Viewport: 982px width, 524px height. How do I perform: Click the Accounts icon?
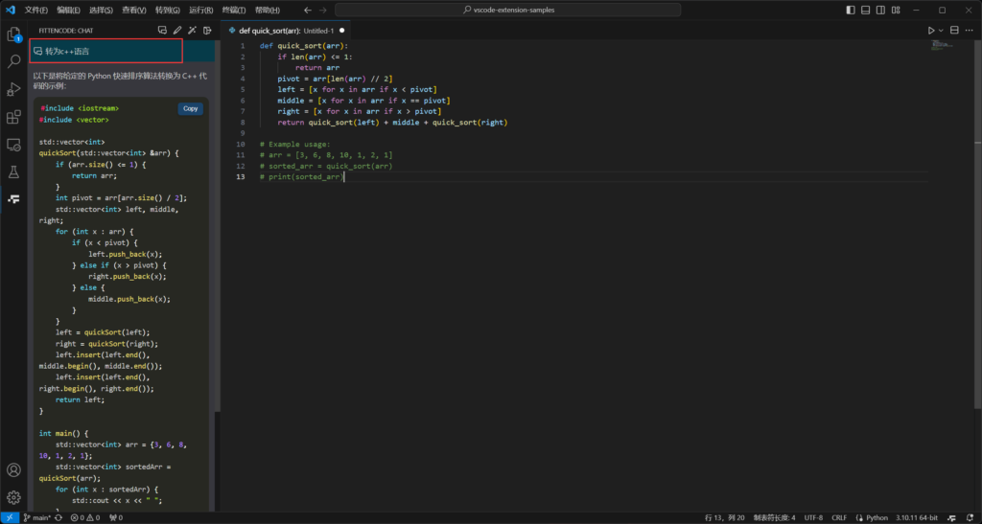pyautogui.click(x=13, y=470)
